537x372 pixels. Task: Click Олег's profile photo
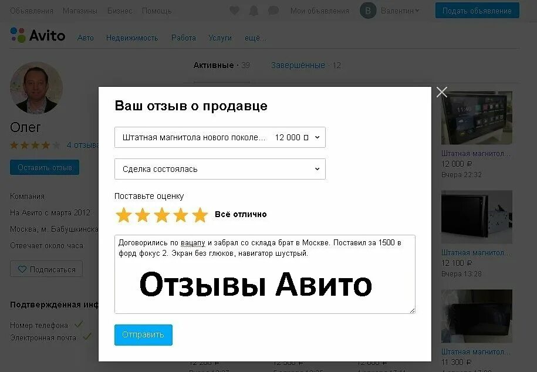point(36,88)
